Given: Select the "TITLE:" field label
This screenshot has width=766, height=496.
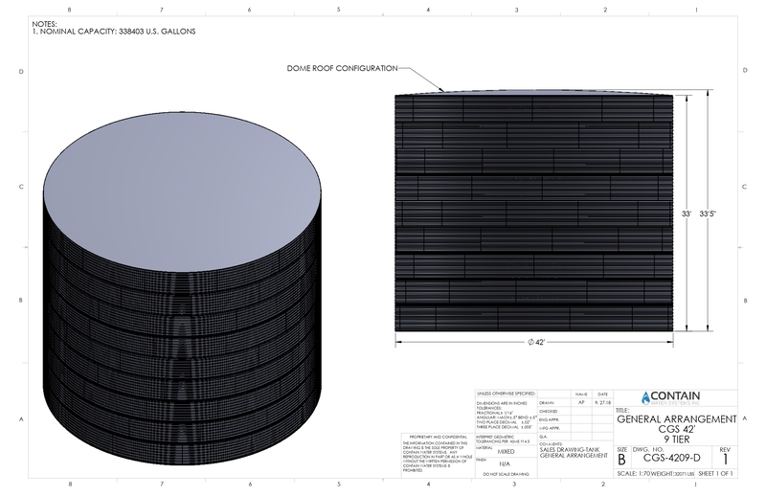Looking at the screenshot, I should pyautogui.click(x=622, y=411).
